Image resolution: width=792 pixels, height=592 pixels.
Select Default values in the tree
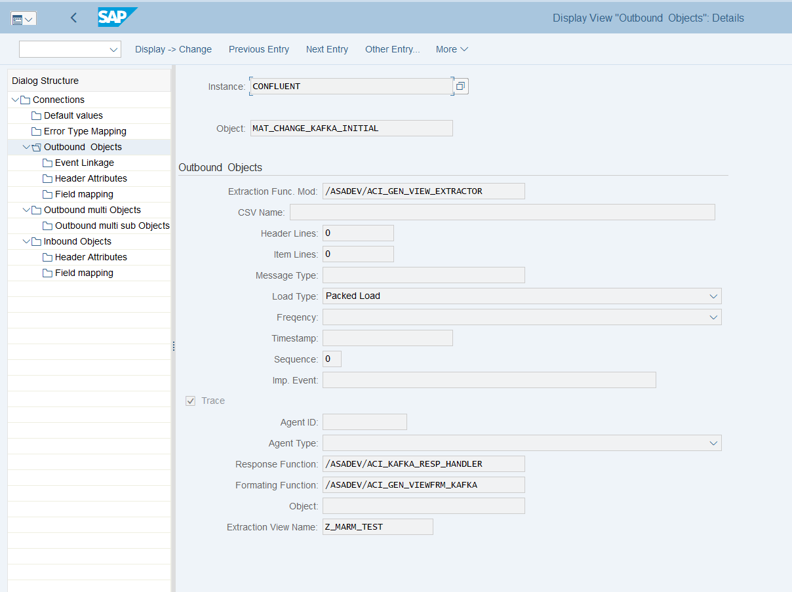[73, 115]
